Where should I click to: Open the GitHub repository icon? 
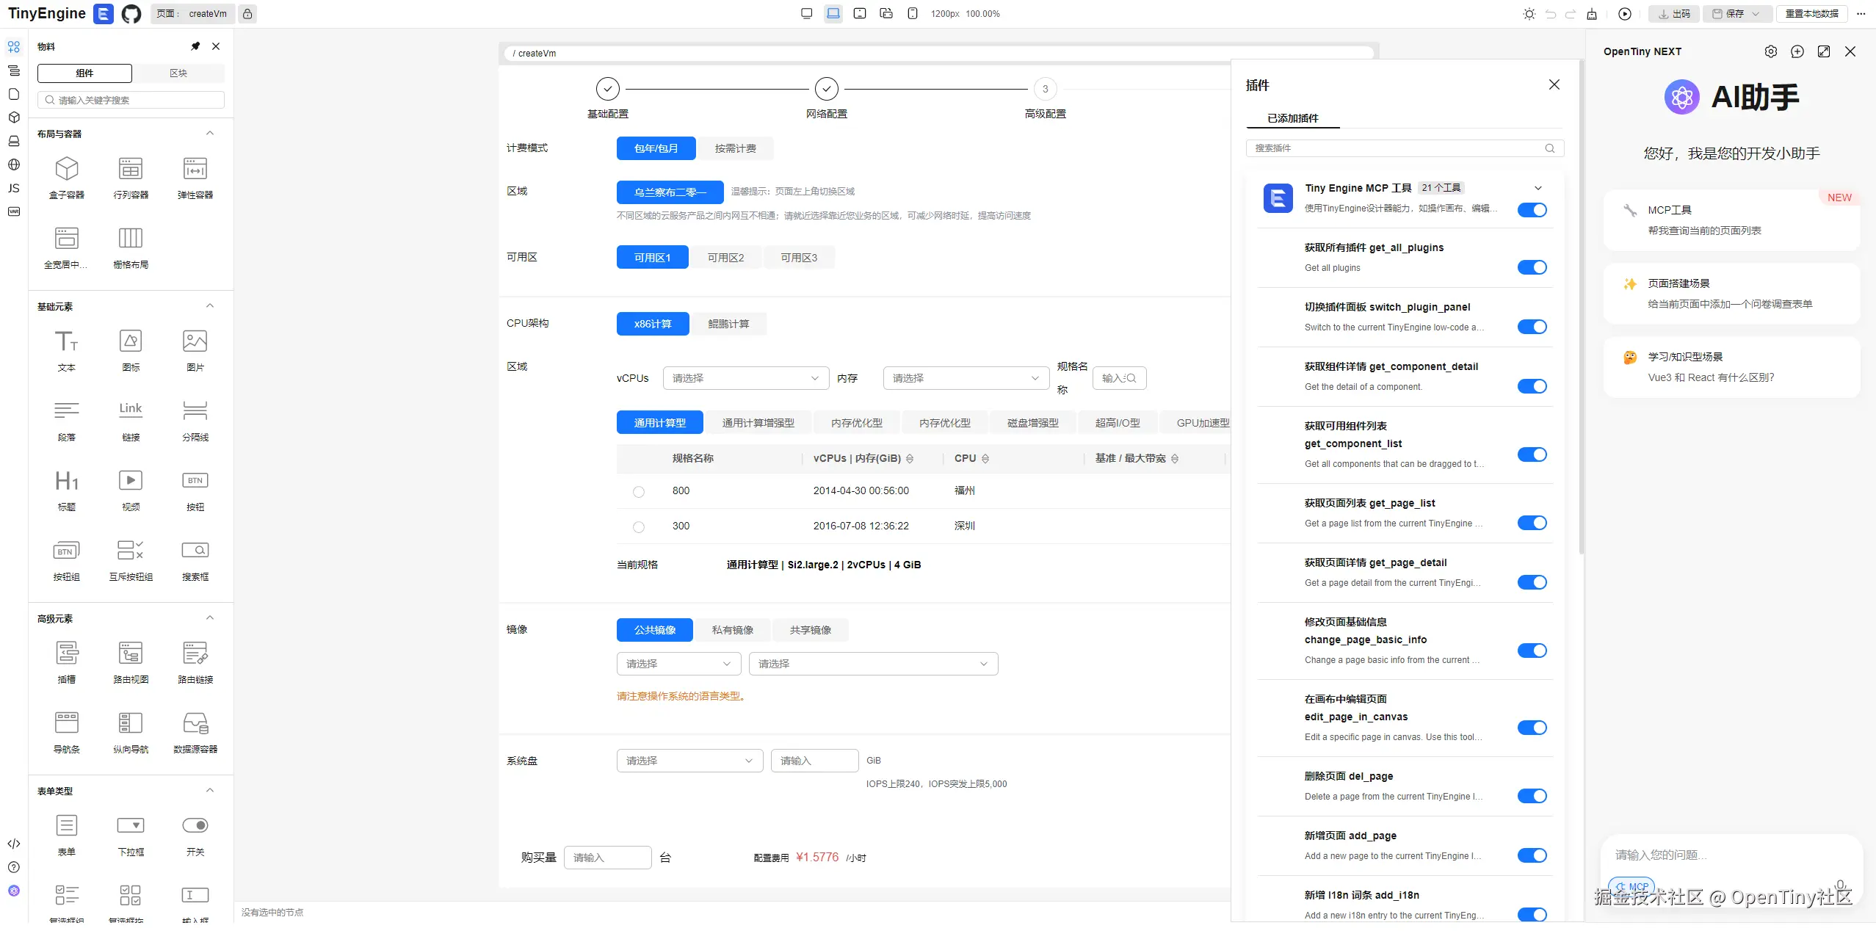(x=131, y=14)
